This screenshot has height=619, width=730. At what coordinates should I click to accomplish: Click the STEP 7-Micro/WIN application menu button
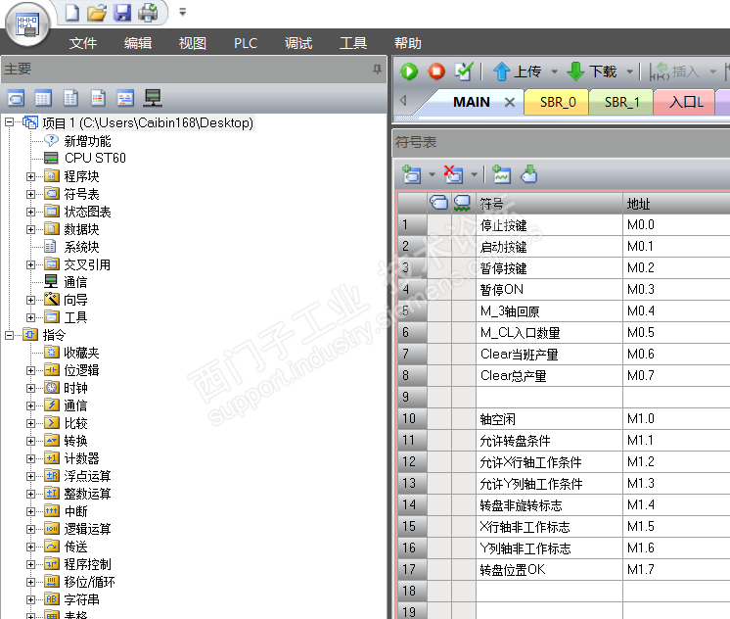pyautogui.click(x=27, y=24)
